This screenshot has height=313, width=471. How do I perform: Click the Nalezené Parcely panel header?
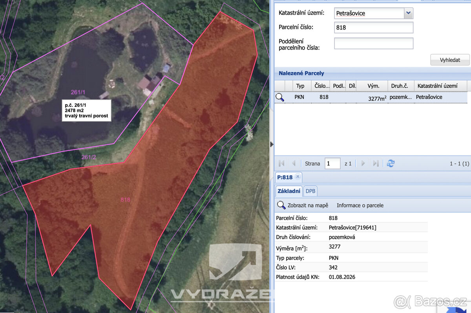(301, 73)
